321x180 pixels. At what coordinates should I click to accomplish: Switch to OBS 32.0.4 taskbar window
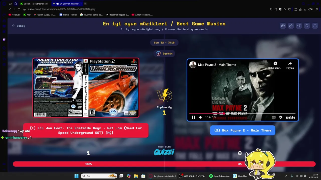(x=192, y=176)
